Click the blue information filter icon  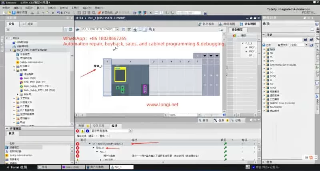87,131
